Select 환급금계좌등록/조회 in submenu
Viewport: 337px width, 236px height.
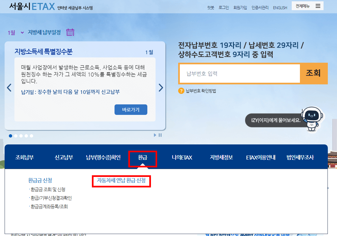coord(48,206)
